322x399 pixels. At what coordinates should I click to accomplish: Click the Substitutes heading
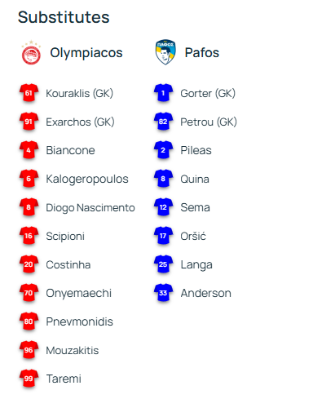pyautogui.click(x=64, y=17)
